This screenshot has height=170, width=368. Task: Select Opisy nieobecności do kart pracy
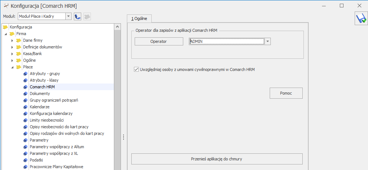click(59, 127)
